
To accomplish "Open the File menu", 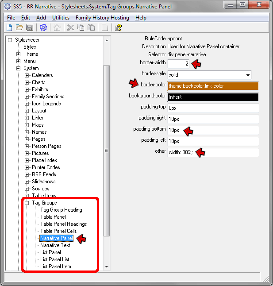I will point(11,18).
